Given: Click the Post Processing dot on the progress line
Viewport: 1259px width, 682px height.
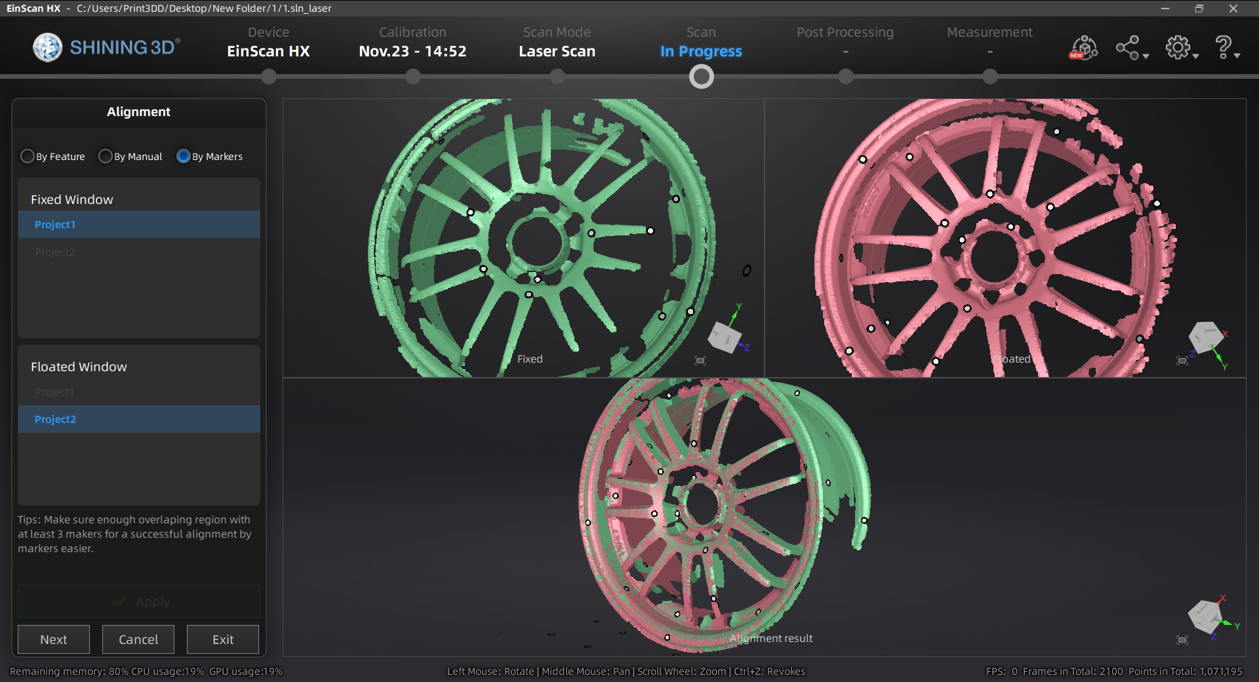Looking at the screenshot, I should click(846, 77).
